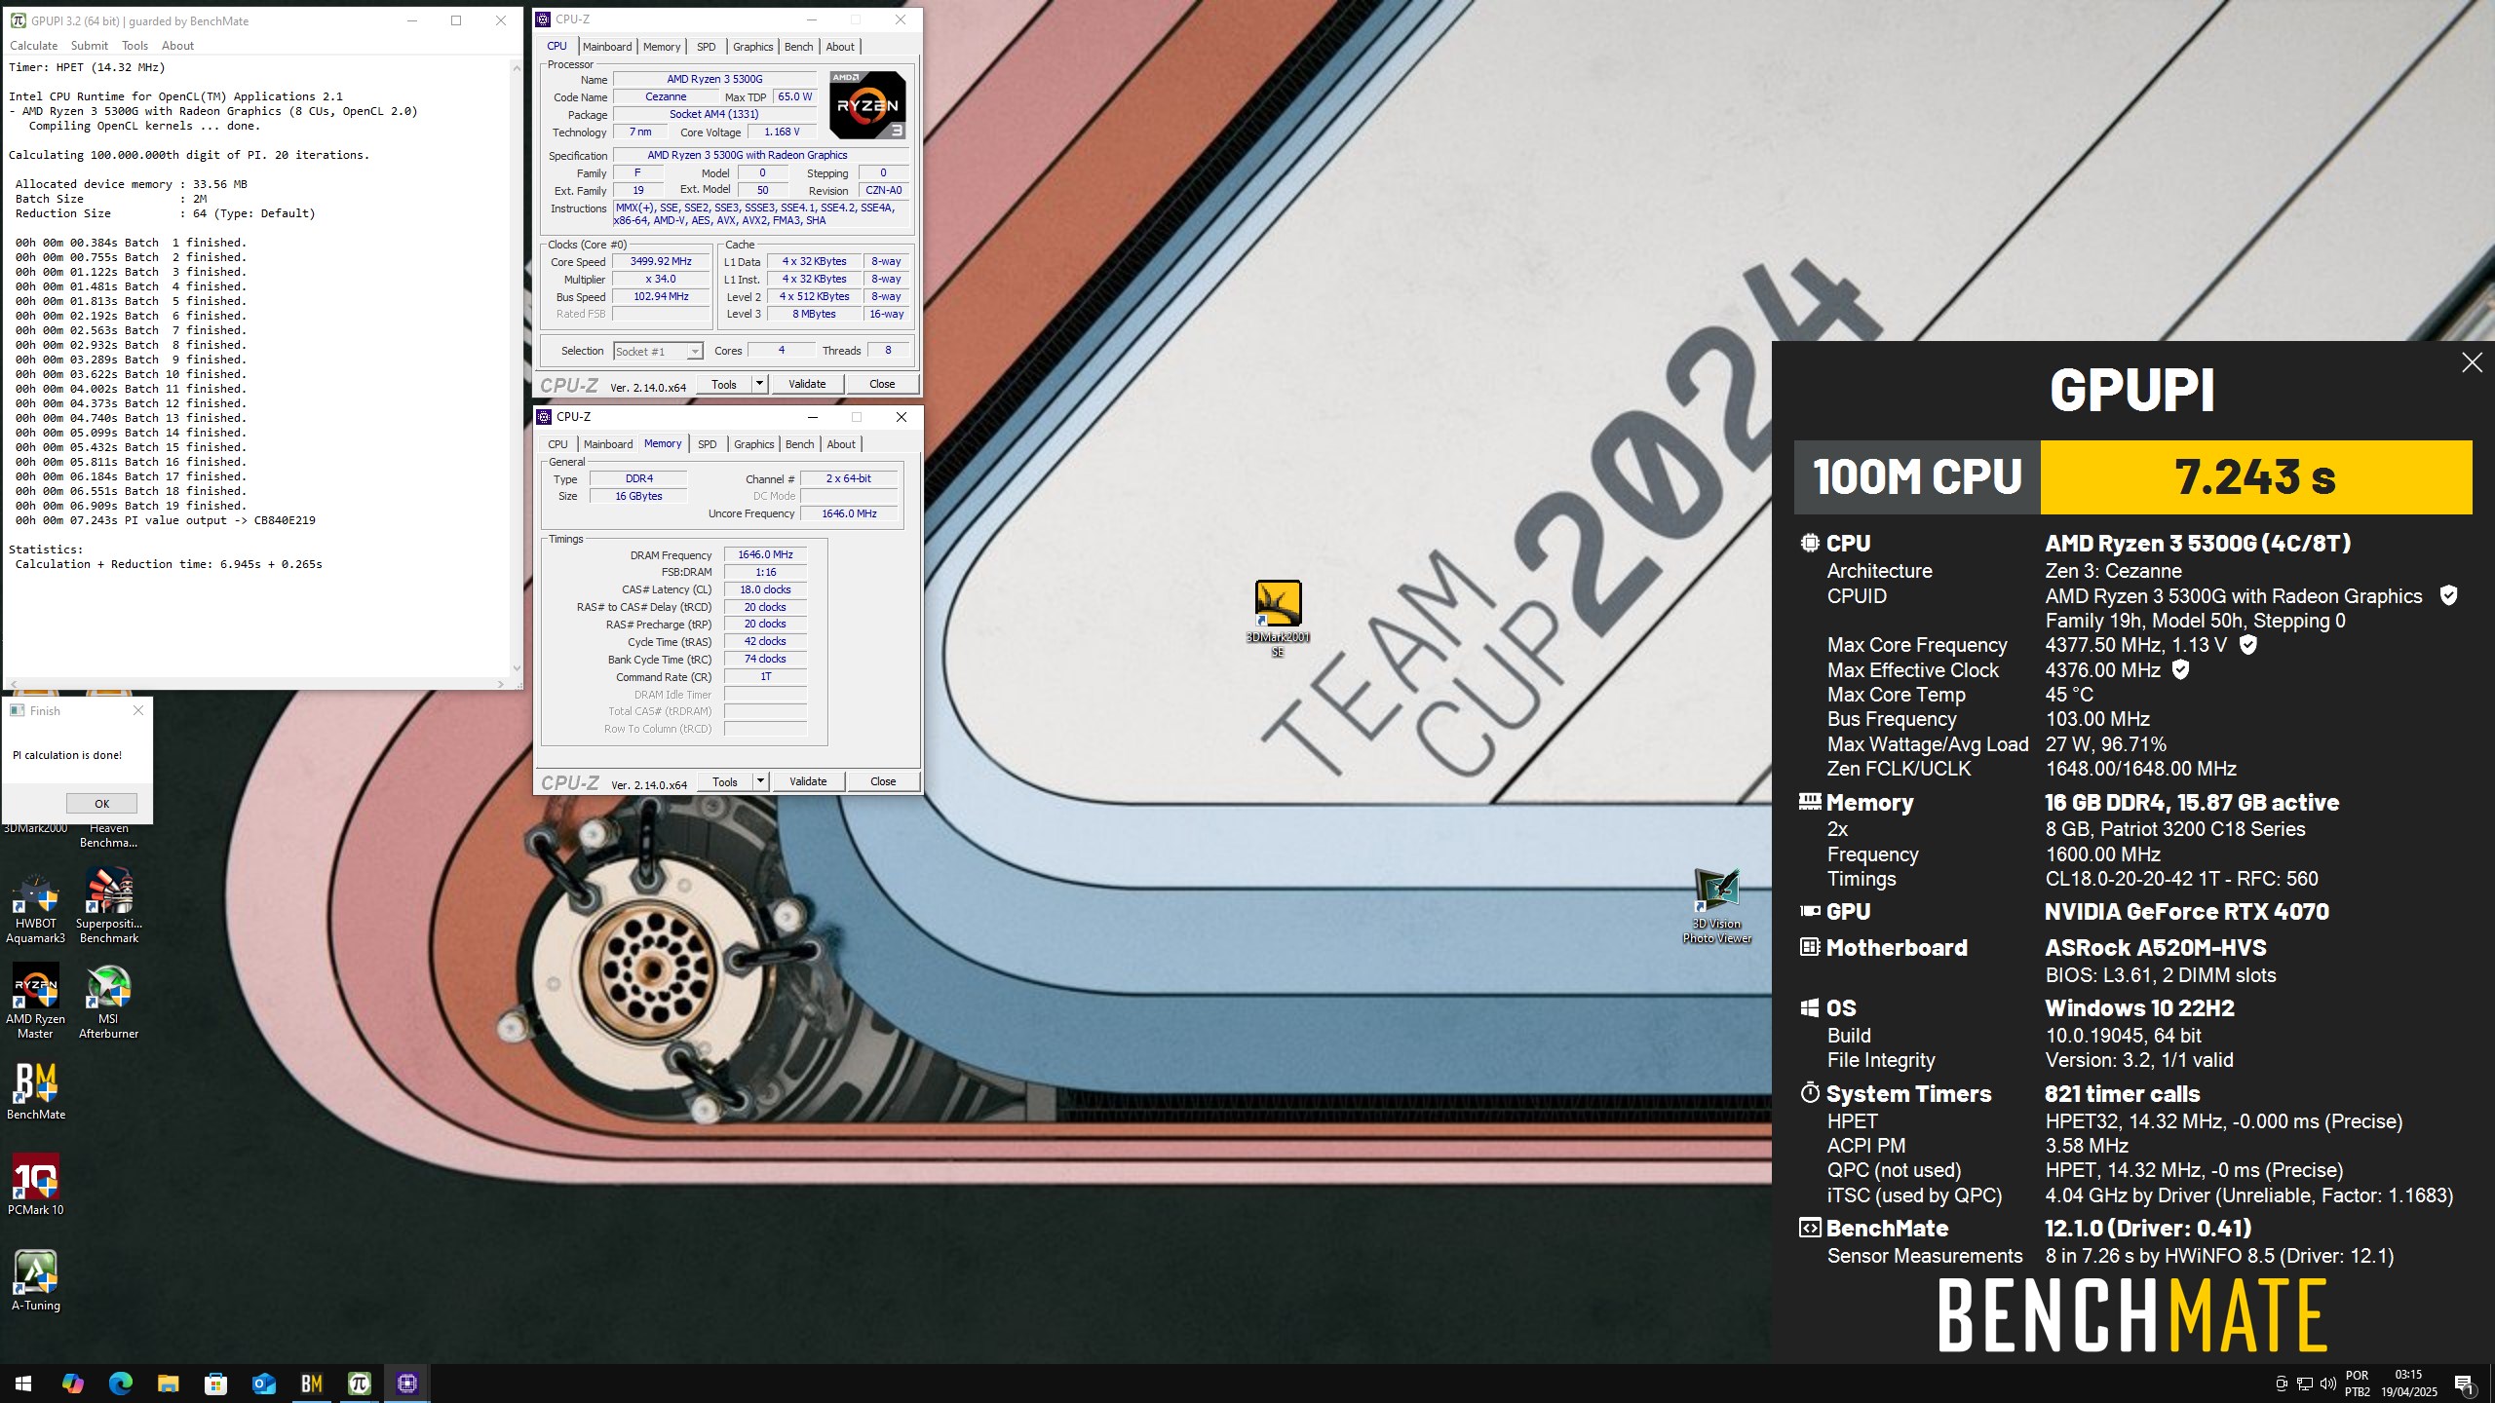Open the Submit menu in GPUPI
This screenshot has height=1403, width=2495.
tap(90, 46)
